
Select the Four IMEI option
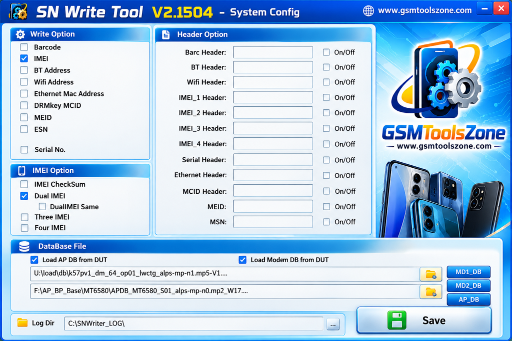pos(24,228)
